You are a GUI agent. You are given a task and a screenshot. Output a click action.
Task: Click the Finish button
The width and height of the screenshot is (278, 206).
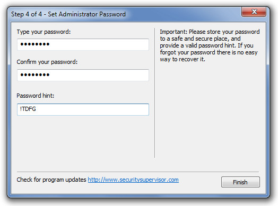(240, 182)
